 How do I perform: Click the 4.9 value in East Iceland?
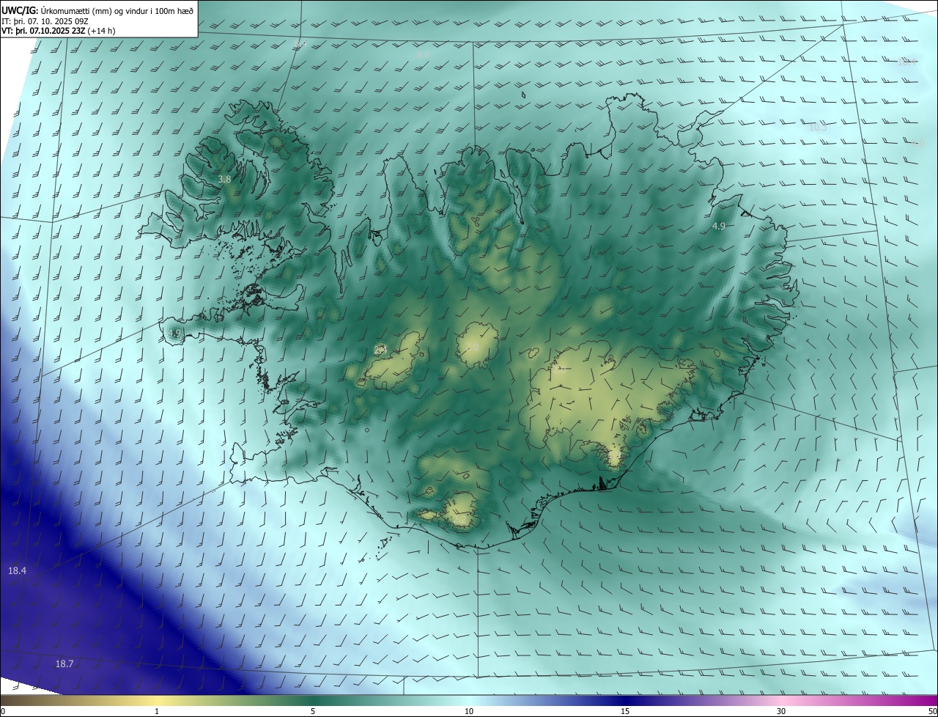point(718,227)
